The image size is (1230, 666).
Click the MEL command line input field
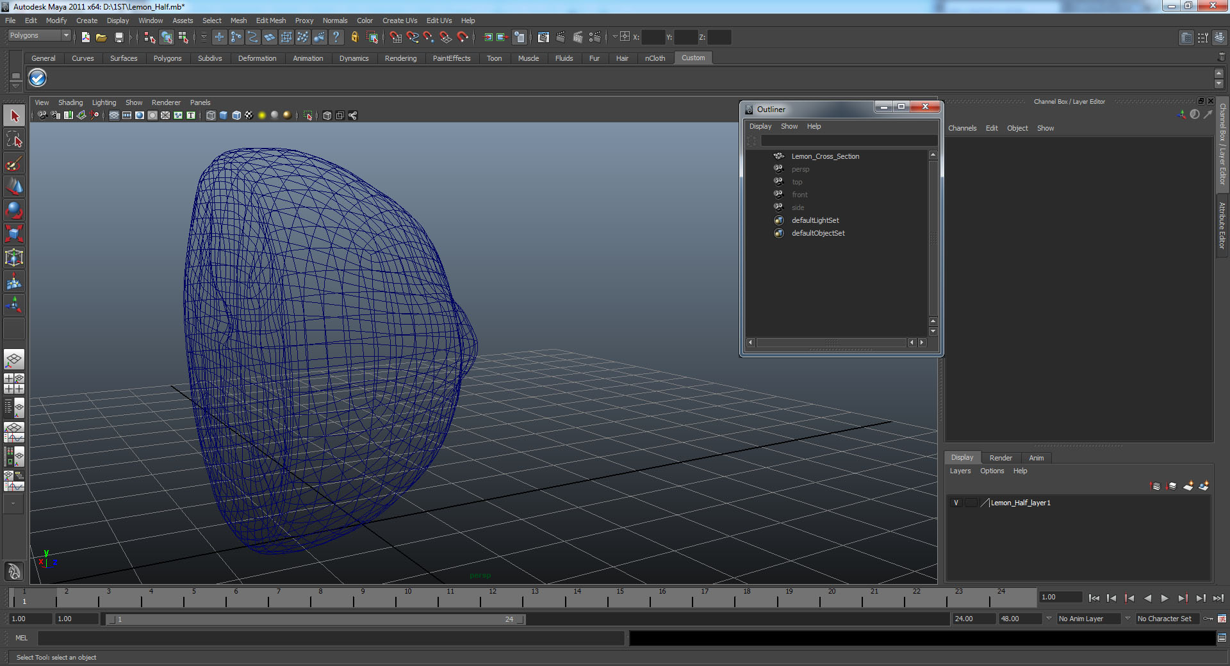[x=331, y=638]
